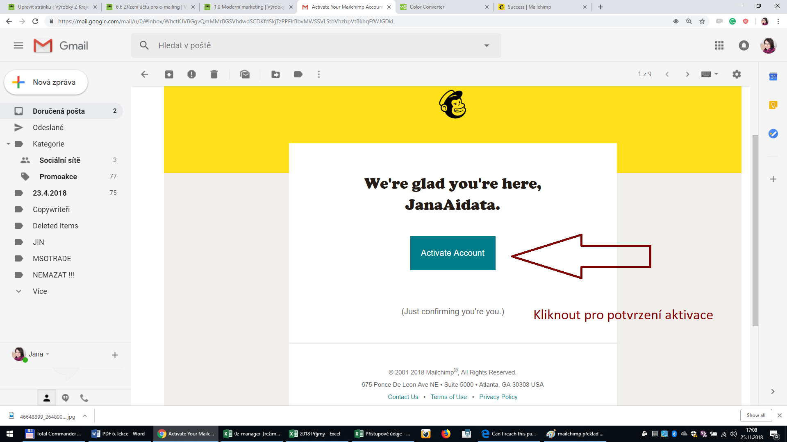The width and height of the screenshot is (787, 442).
Task: Open more actions three-dot menu
Action: point(319,74)
